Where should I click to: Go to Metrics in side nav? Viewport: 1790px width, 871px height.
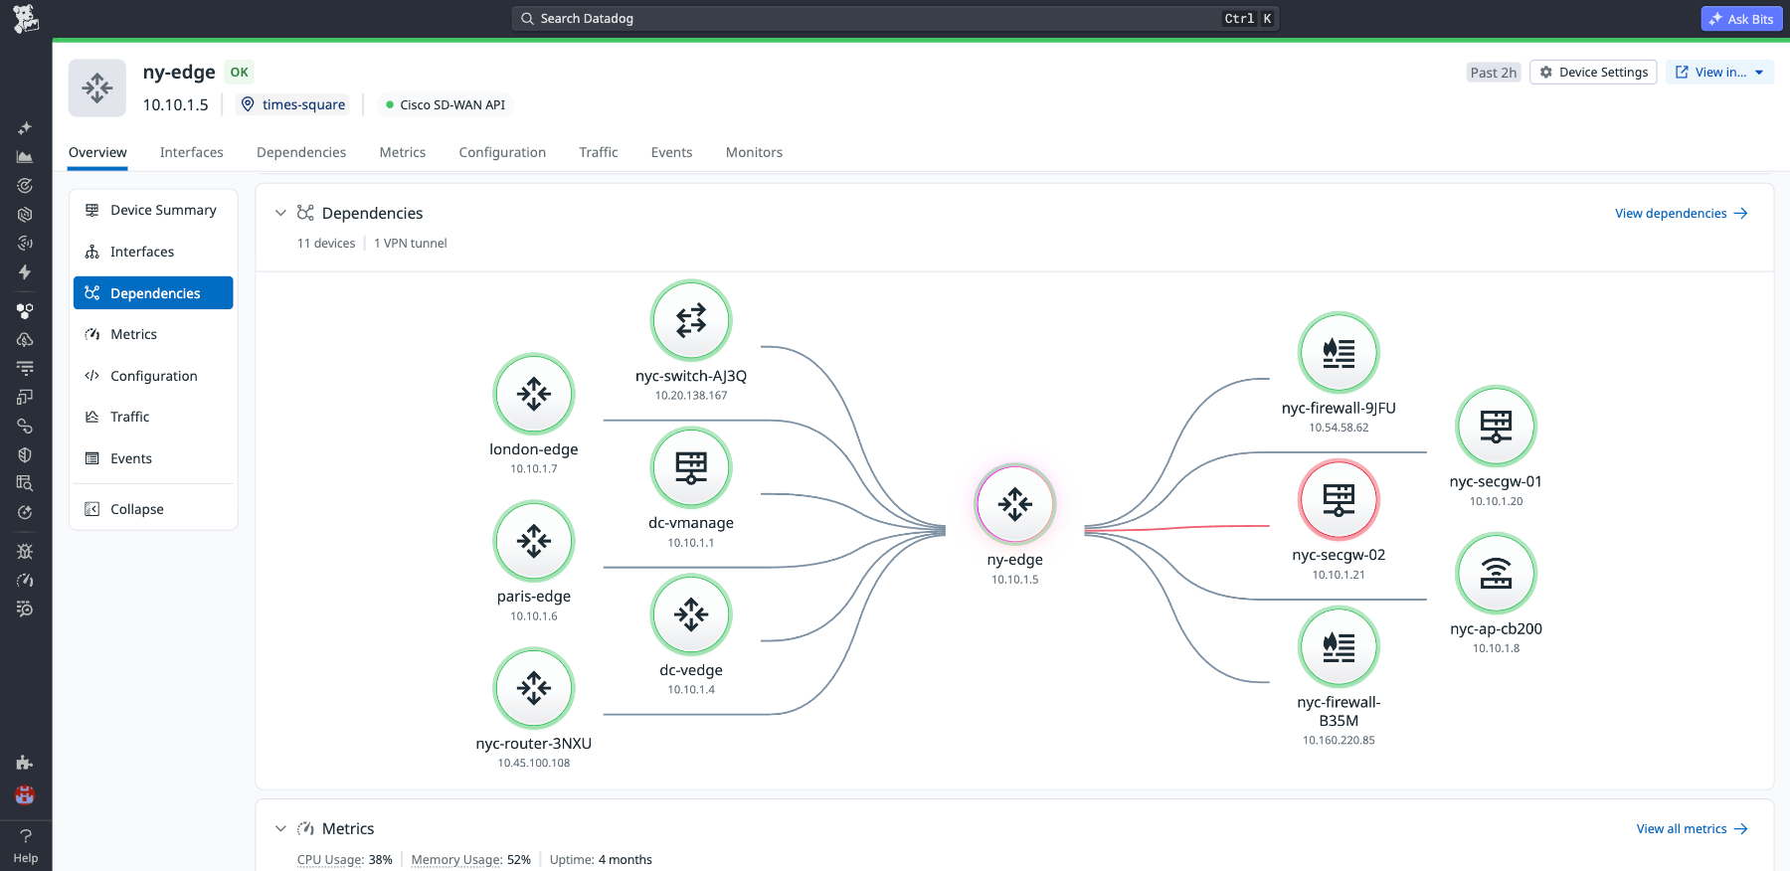[153, 334]
